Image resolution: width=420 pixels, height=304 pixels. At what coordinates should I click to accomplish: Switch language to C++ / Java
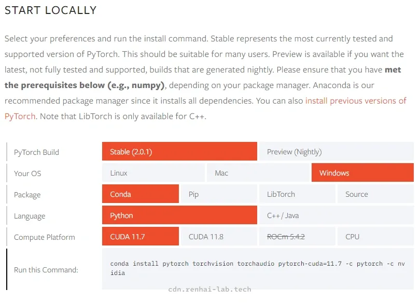[x=337, y=215]
